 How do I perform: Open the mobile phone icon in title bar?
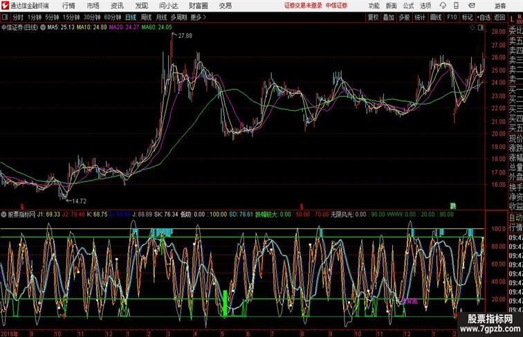click(x=456, y=6)
